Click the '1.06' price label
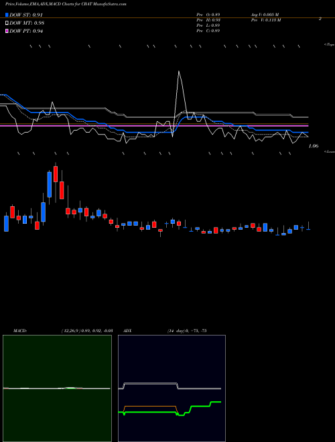The height and width of the screenshot is (442, 335). click(x=314, y=146)
